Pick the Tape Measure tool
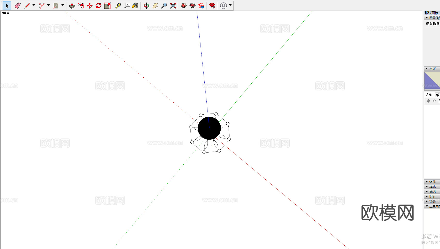Screen dimensions: 440x249 pyautogui.click(x=118, y=6)
